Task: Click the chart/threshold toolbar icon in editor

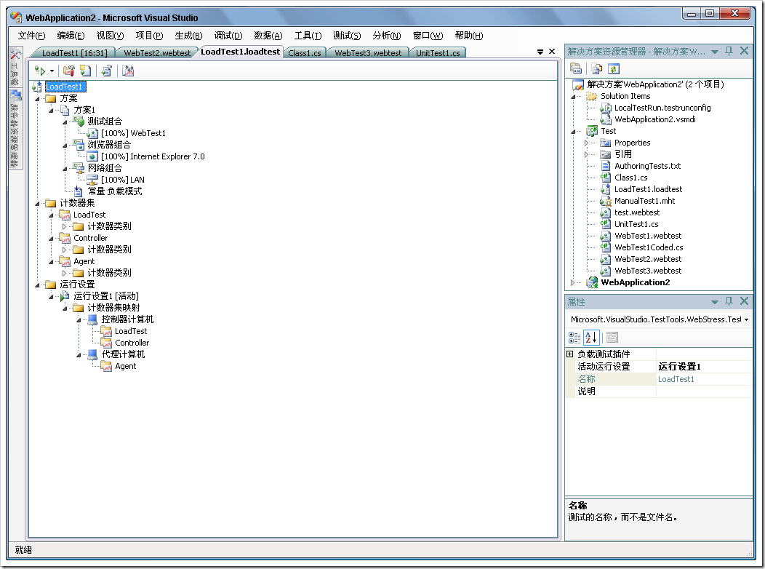Action: [128, 71]
